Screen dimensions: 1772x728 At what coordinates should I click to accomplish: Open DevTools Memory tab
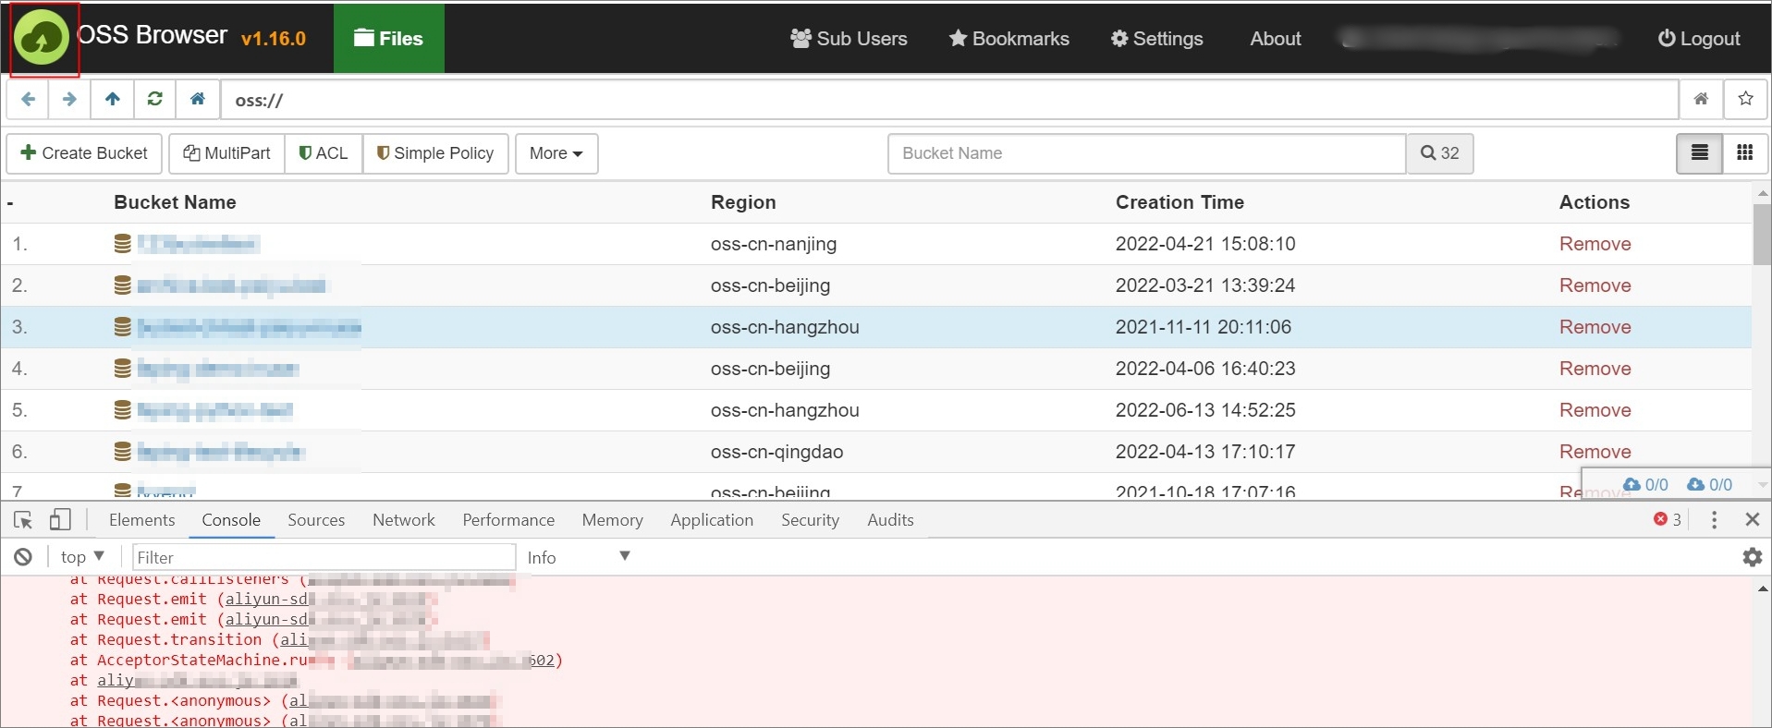612,520
